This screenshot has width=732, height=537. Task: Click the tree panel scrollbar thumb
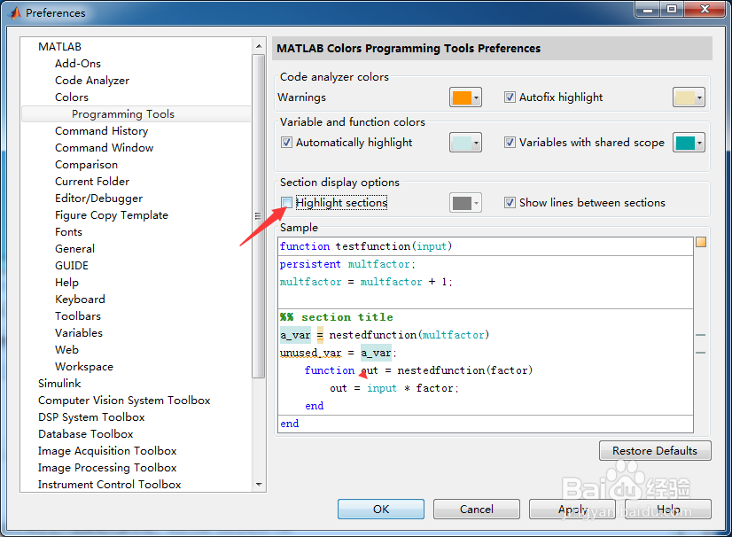(259, 216)
